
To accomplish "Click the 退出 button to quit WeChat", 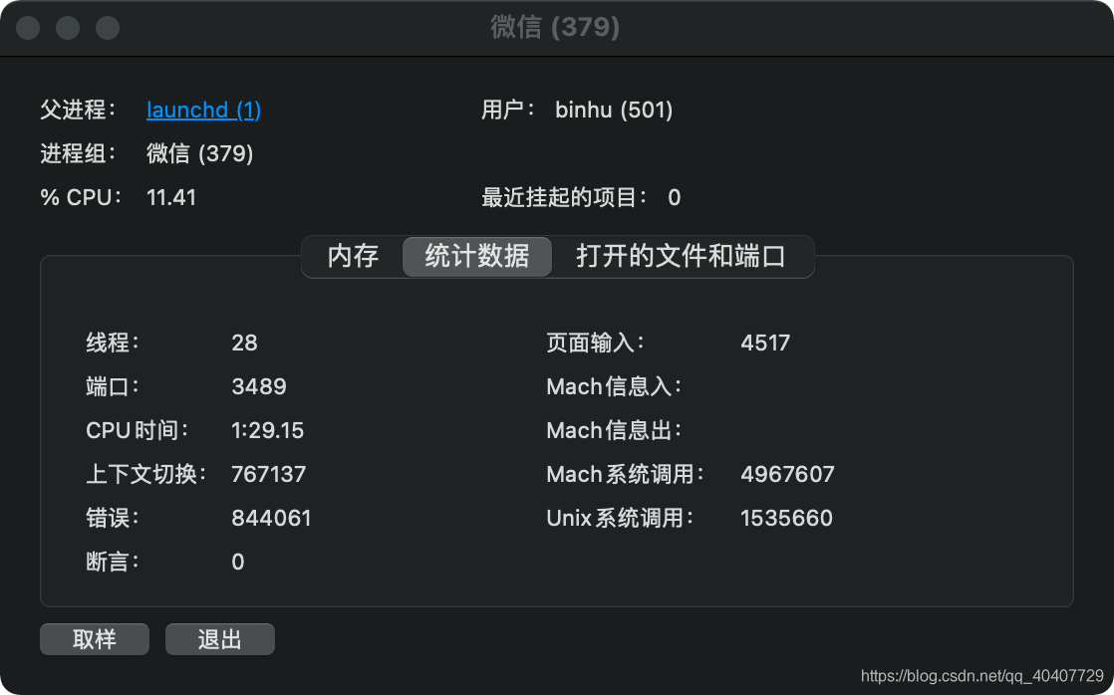I will coord(219,639).
